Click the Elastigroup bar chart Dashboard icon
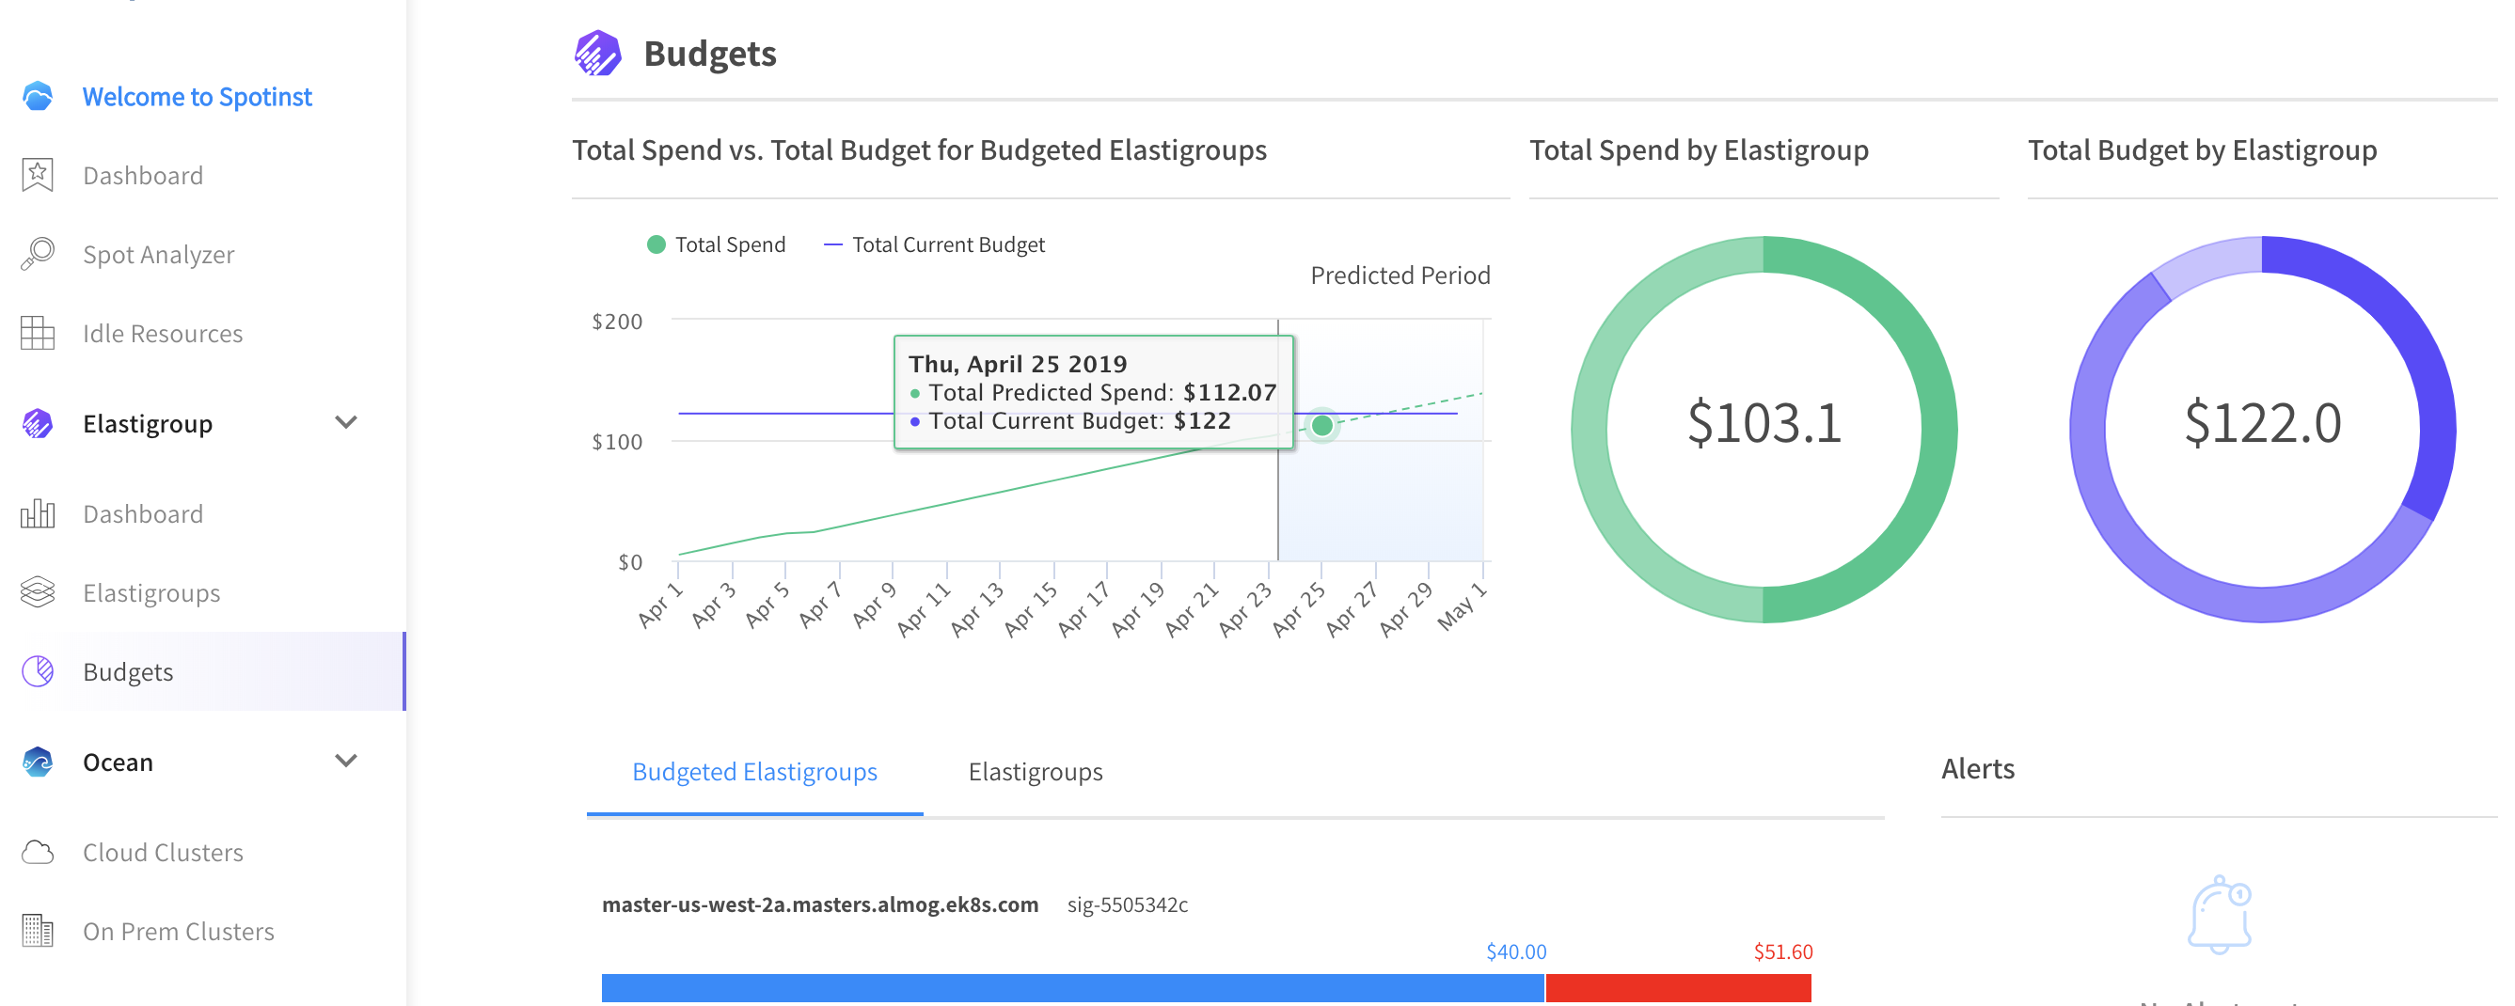This screenshot has height=1006, width=2515. (x=37, y=514)
